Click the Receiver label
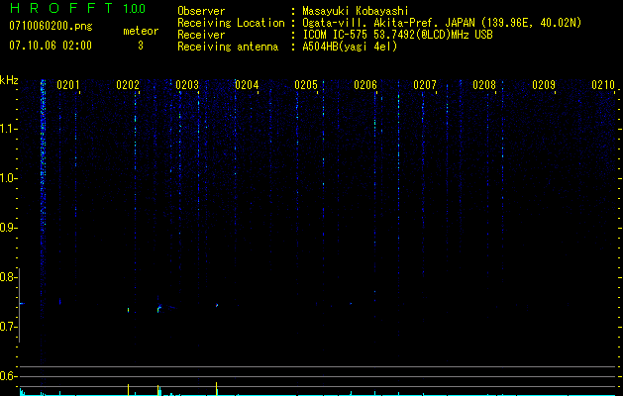Image resolution: width=623 pixels, height=396 pixels. coord(201,35)
